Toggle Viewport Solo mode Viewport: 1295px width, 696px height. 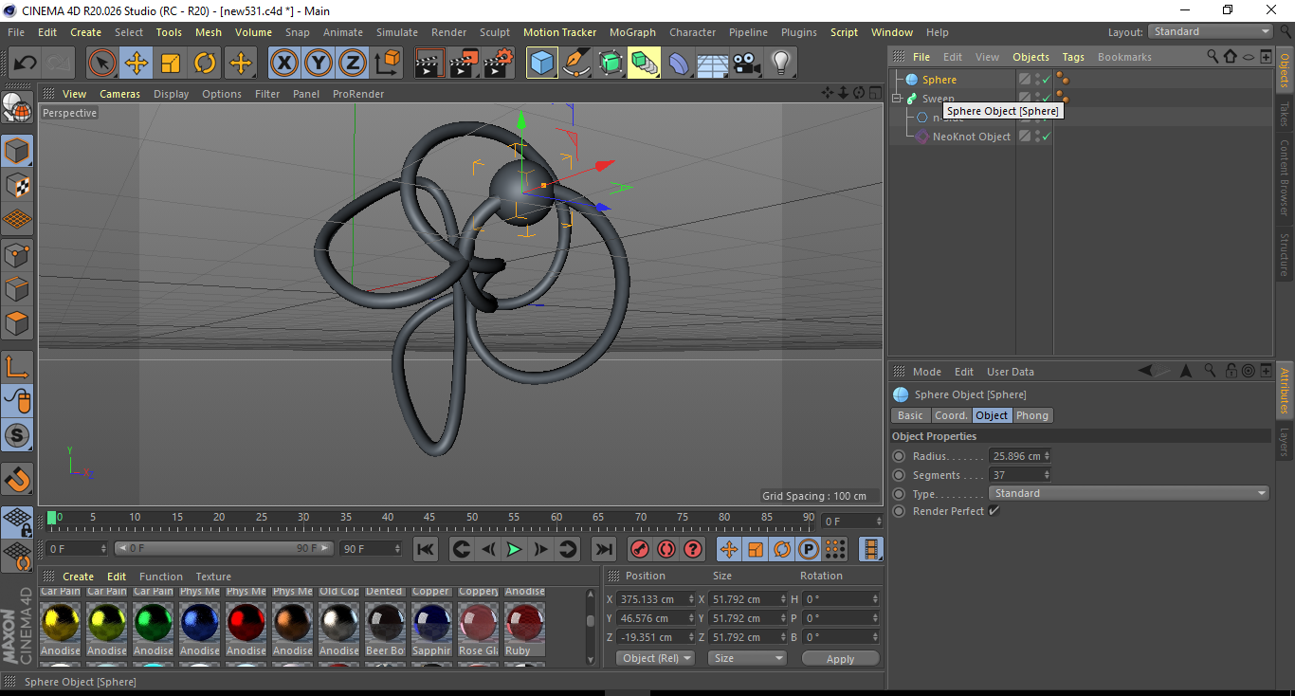17,435
